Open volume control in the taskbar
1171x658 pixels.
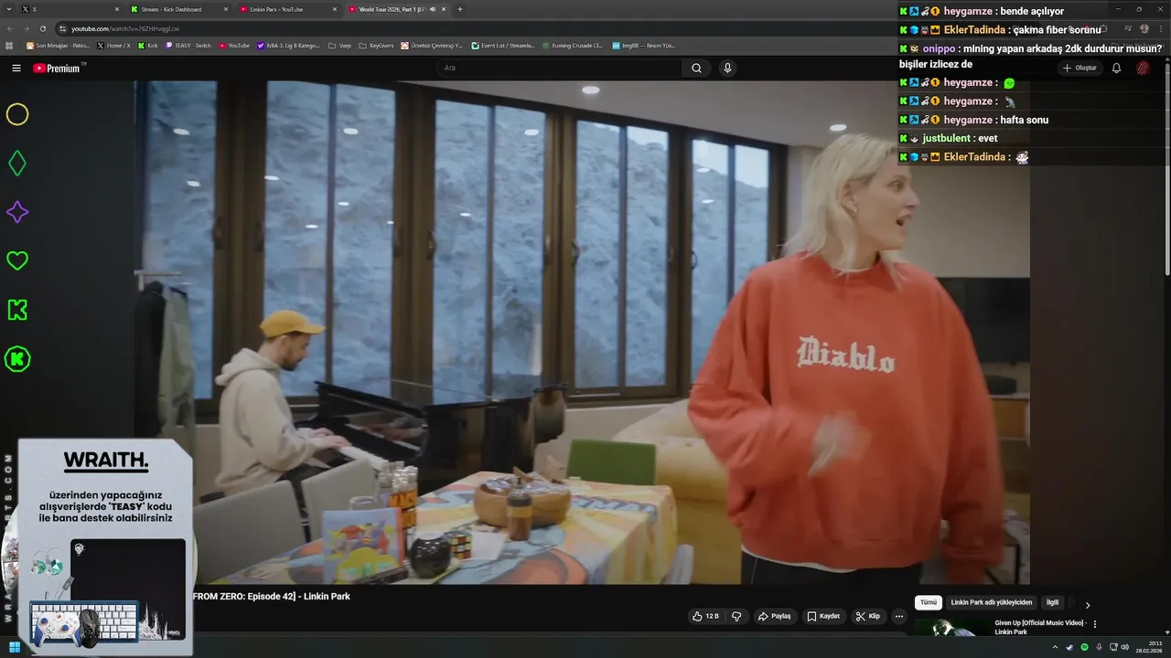(1124, 647)
